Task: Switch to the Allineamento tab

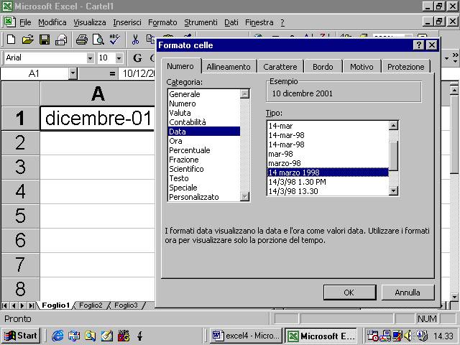Action: [x=229, y=67]
